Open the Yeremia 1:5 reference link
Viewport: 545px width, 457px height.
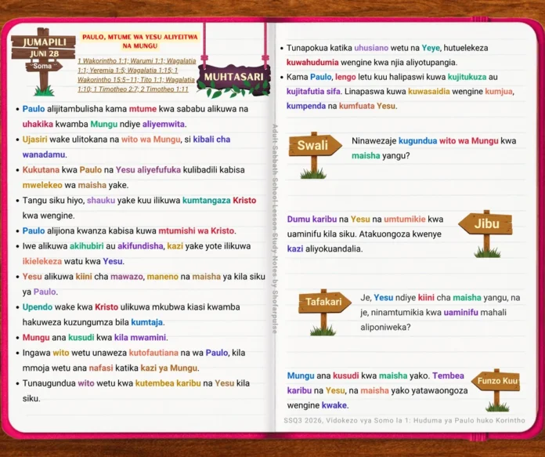click(105, 71)
